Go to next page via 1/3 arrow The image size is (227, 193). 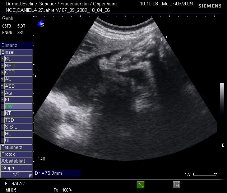(x=30, y=175)
